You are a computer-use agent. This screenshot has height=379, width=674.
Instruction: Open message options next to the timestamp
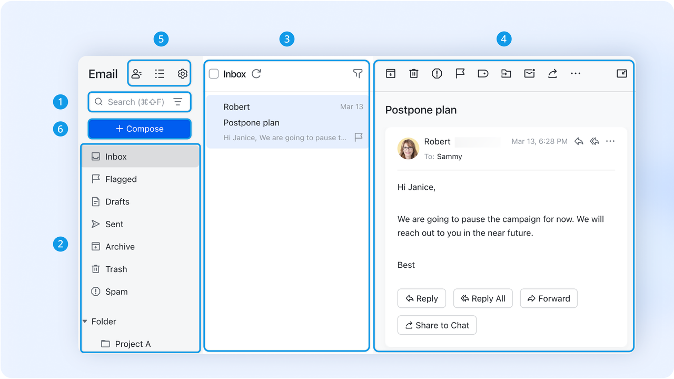pos(610,141)
